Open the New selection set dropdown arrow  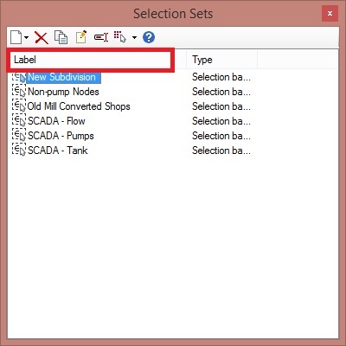pyautogui.click(x=26, y=37)
